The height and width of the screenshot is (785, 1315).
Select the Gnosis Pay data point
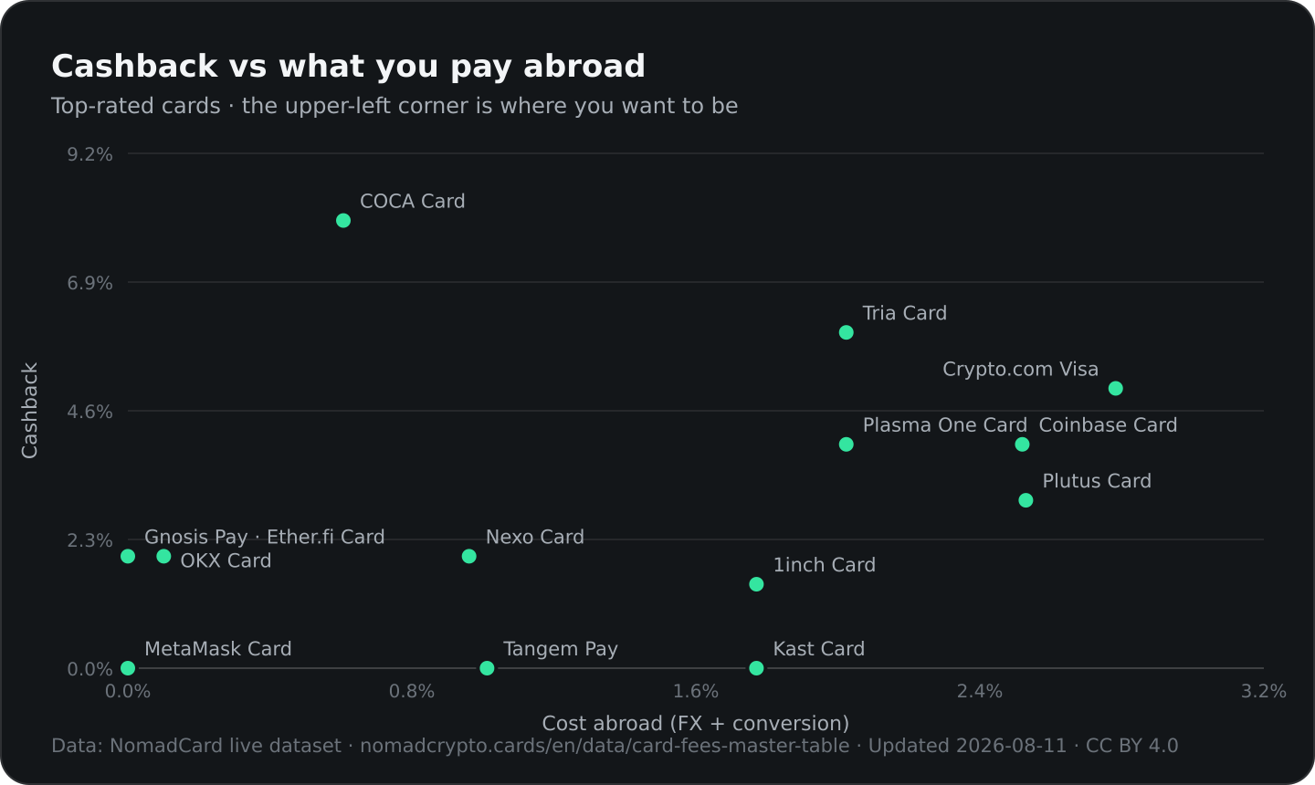128,556
